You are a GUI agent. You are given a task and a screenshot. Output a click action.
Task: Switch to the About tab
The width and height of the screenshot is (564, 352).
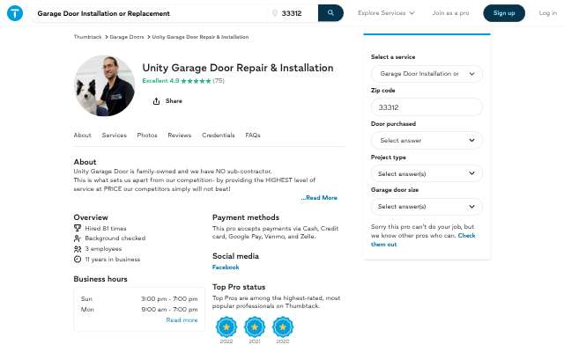pos(82,135)
